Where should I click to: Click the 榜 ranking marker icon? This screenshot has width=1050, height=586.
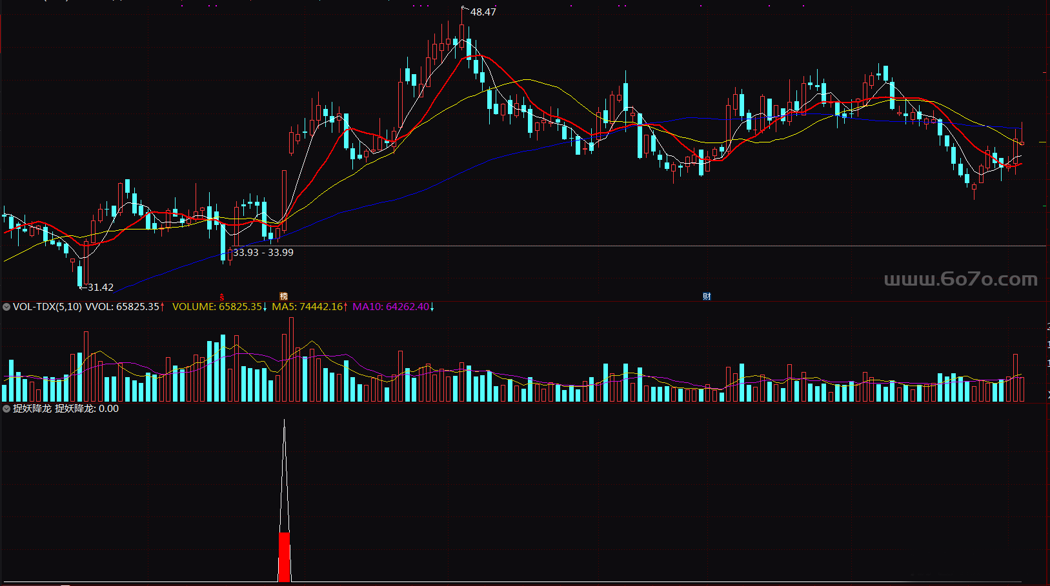pyautogui.click(x=283, y=297)
